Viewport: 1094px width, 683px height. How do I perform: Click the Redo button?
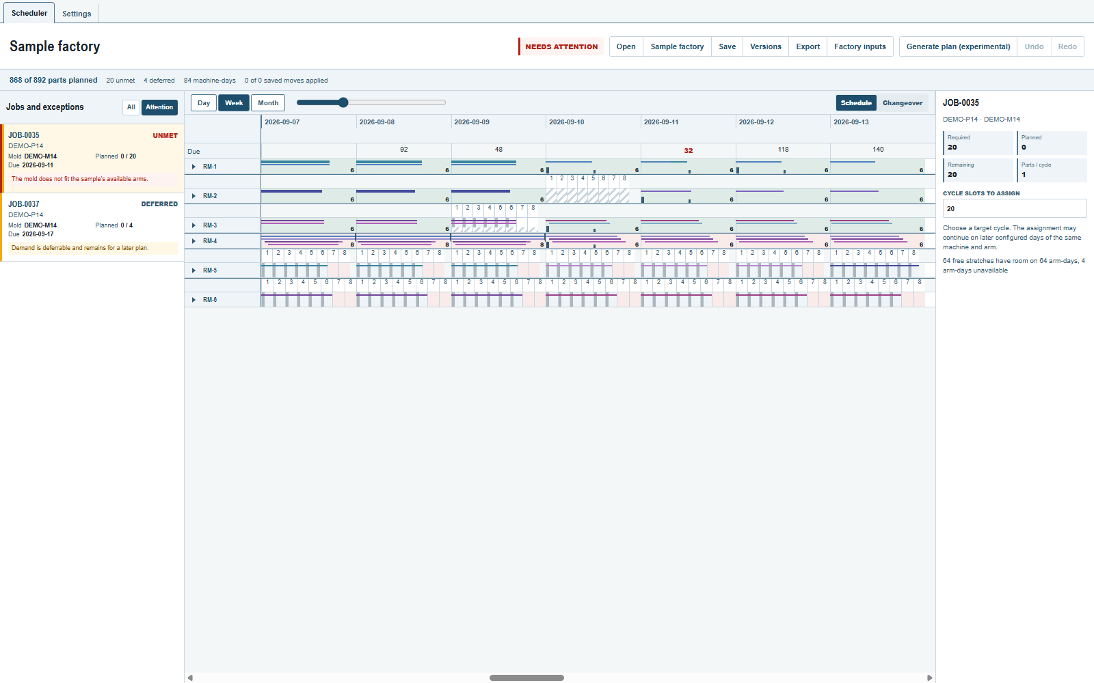(1067, 46)
